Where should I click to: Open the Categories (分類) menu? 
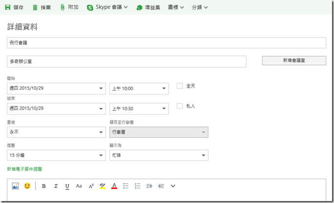199,7
